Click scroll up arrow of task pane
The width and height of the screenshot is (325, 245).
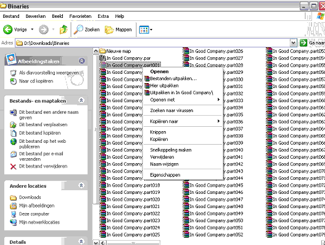96,51
